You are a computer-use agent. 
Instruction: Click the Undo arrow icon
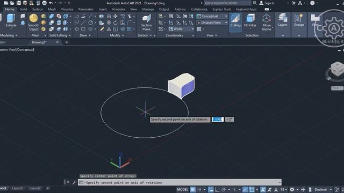pos(51,3)
